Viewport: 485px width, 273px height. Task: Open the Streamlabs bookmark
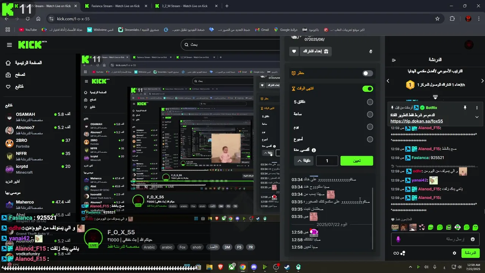click(x=138, y=30)
